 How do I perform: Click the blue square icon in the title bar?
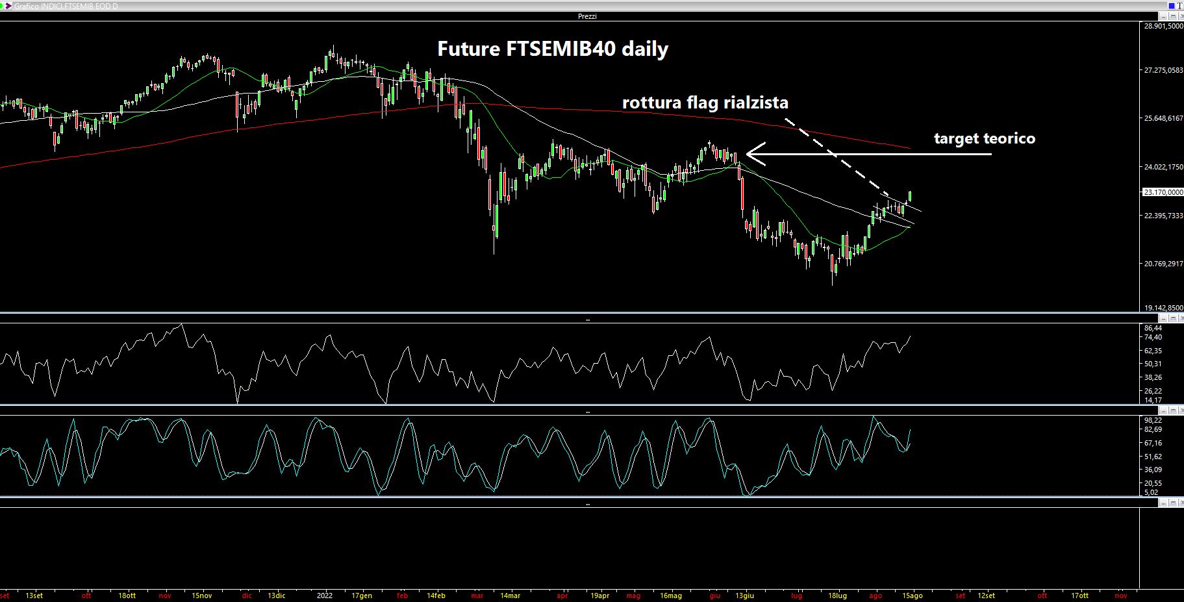click(1170, 5)
